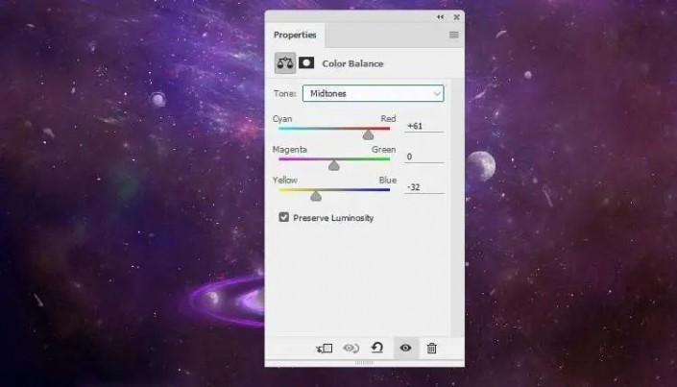Select the layer mask icon
The height and width of the screenshot is (387, 677).
306,63
